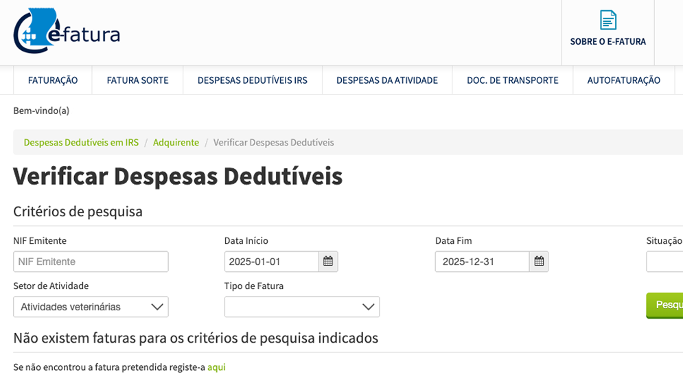Go to Despesas da Atividade menu
683x379 pixels.
386,80
